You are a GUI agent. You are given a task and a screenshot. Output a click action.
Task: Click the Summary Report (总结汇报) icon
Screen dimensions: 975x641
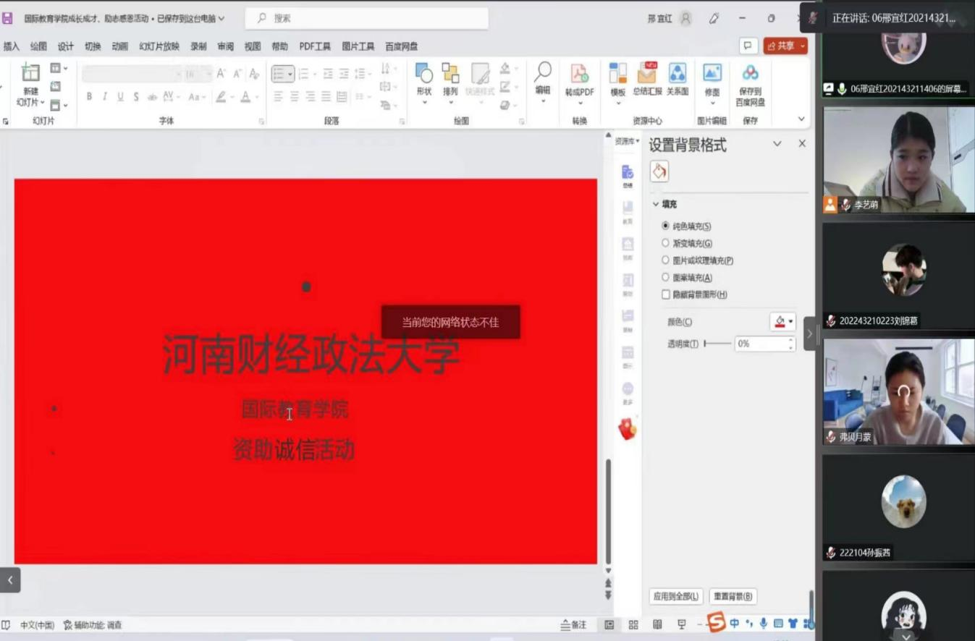(x=646, y=74)
